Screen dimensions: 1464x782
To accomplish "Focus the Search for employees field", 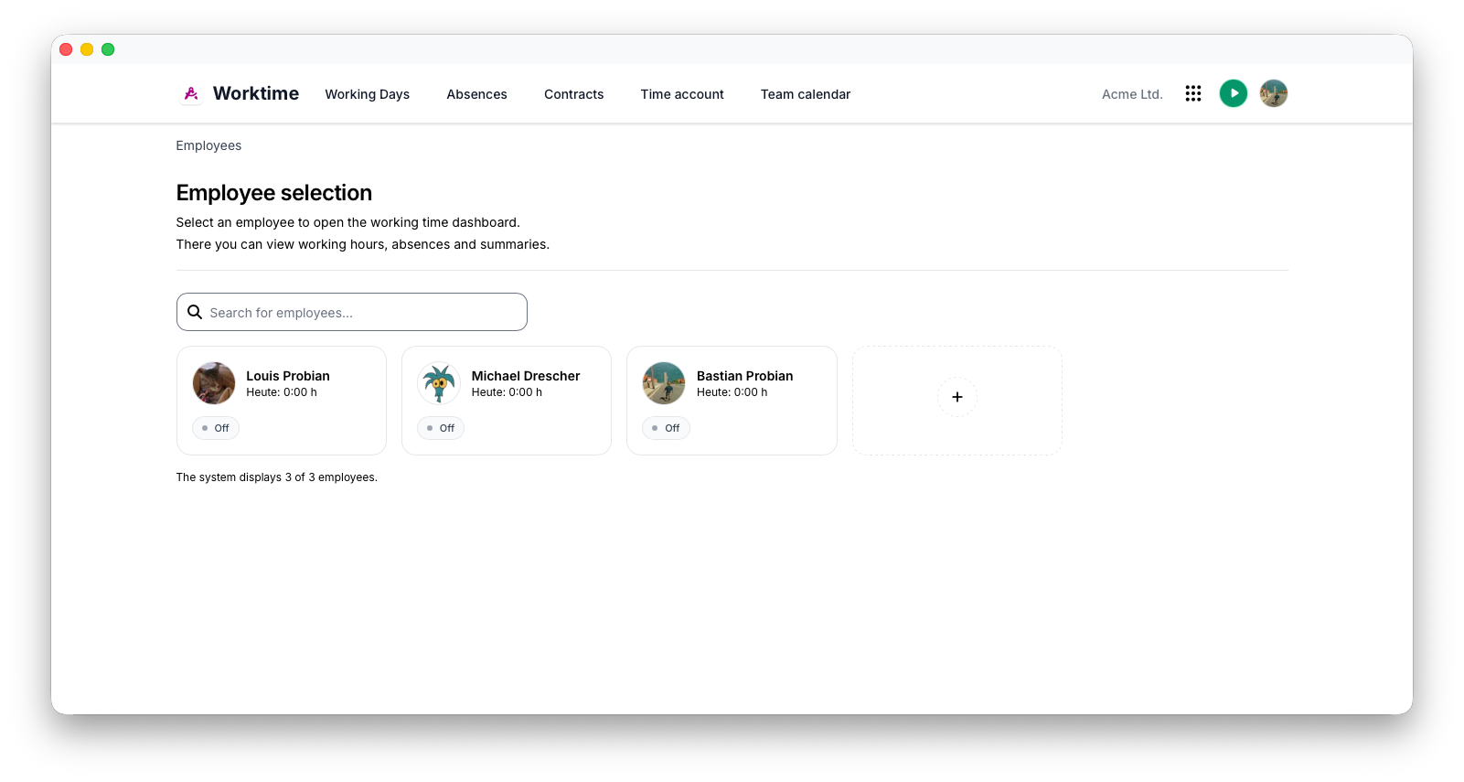I will [352, 312].
